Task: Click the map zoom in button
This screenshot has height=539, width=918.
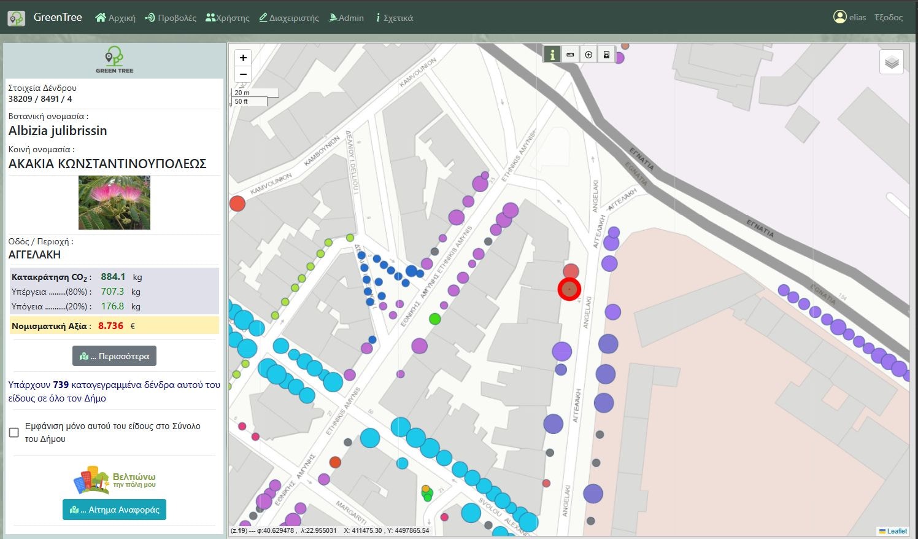Action: [x=243, y=57]
